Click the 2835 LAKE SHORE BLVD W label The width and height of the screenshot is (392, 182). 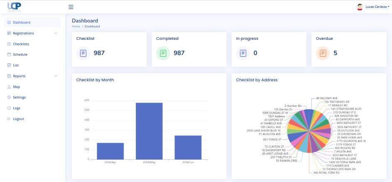point(264,130)
